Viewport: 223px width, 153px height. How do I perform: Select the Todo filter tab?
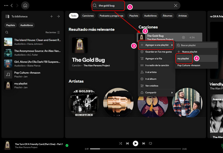pyautogui.click(x=74, y=16)
